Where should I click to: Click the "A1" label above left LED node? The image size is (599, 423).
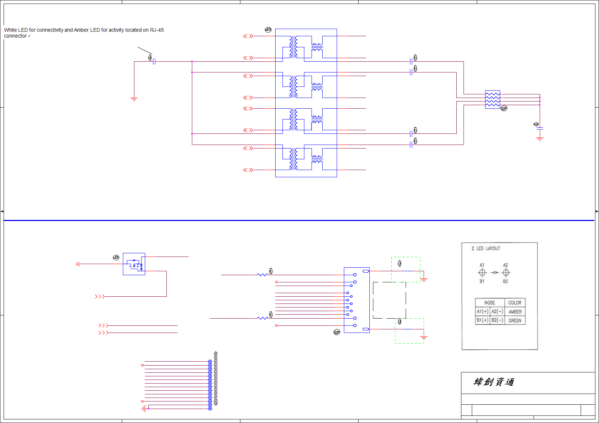(482, 265)
